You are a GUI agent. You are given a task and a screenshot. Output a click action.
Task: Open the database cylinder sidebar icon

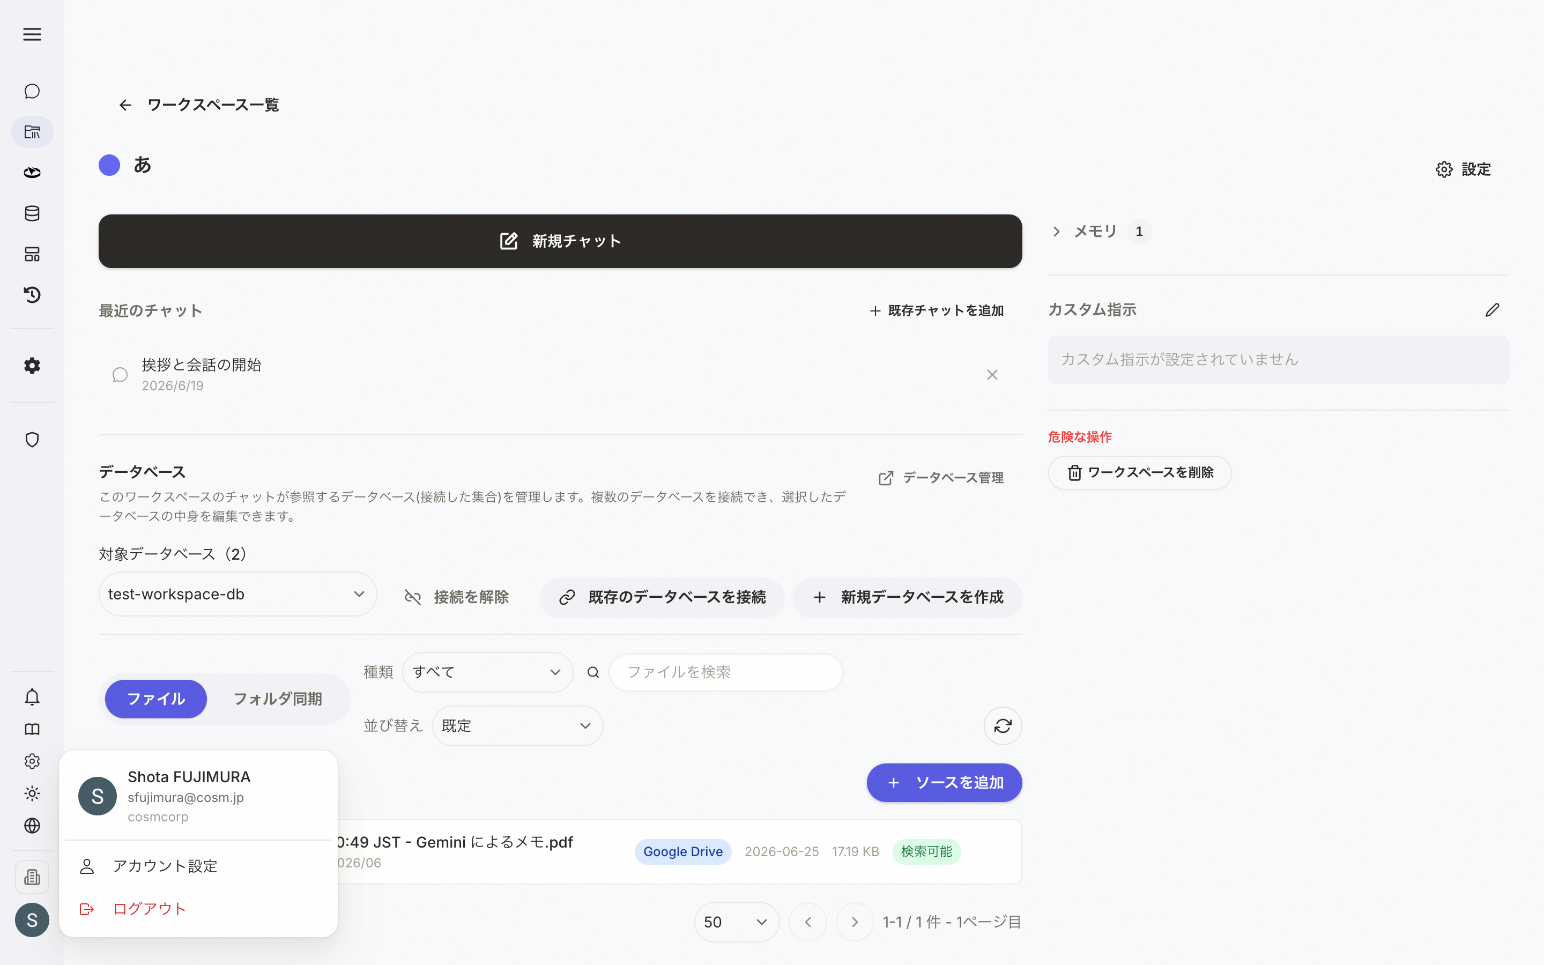tap(32, 213)
